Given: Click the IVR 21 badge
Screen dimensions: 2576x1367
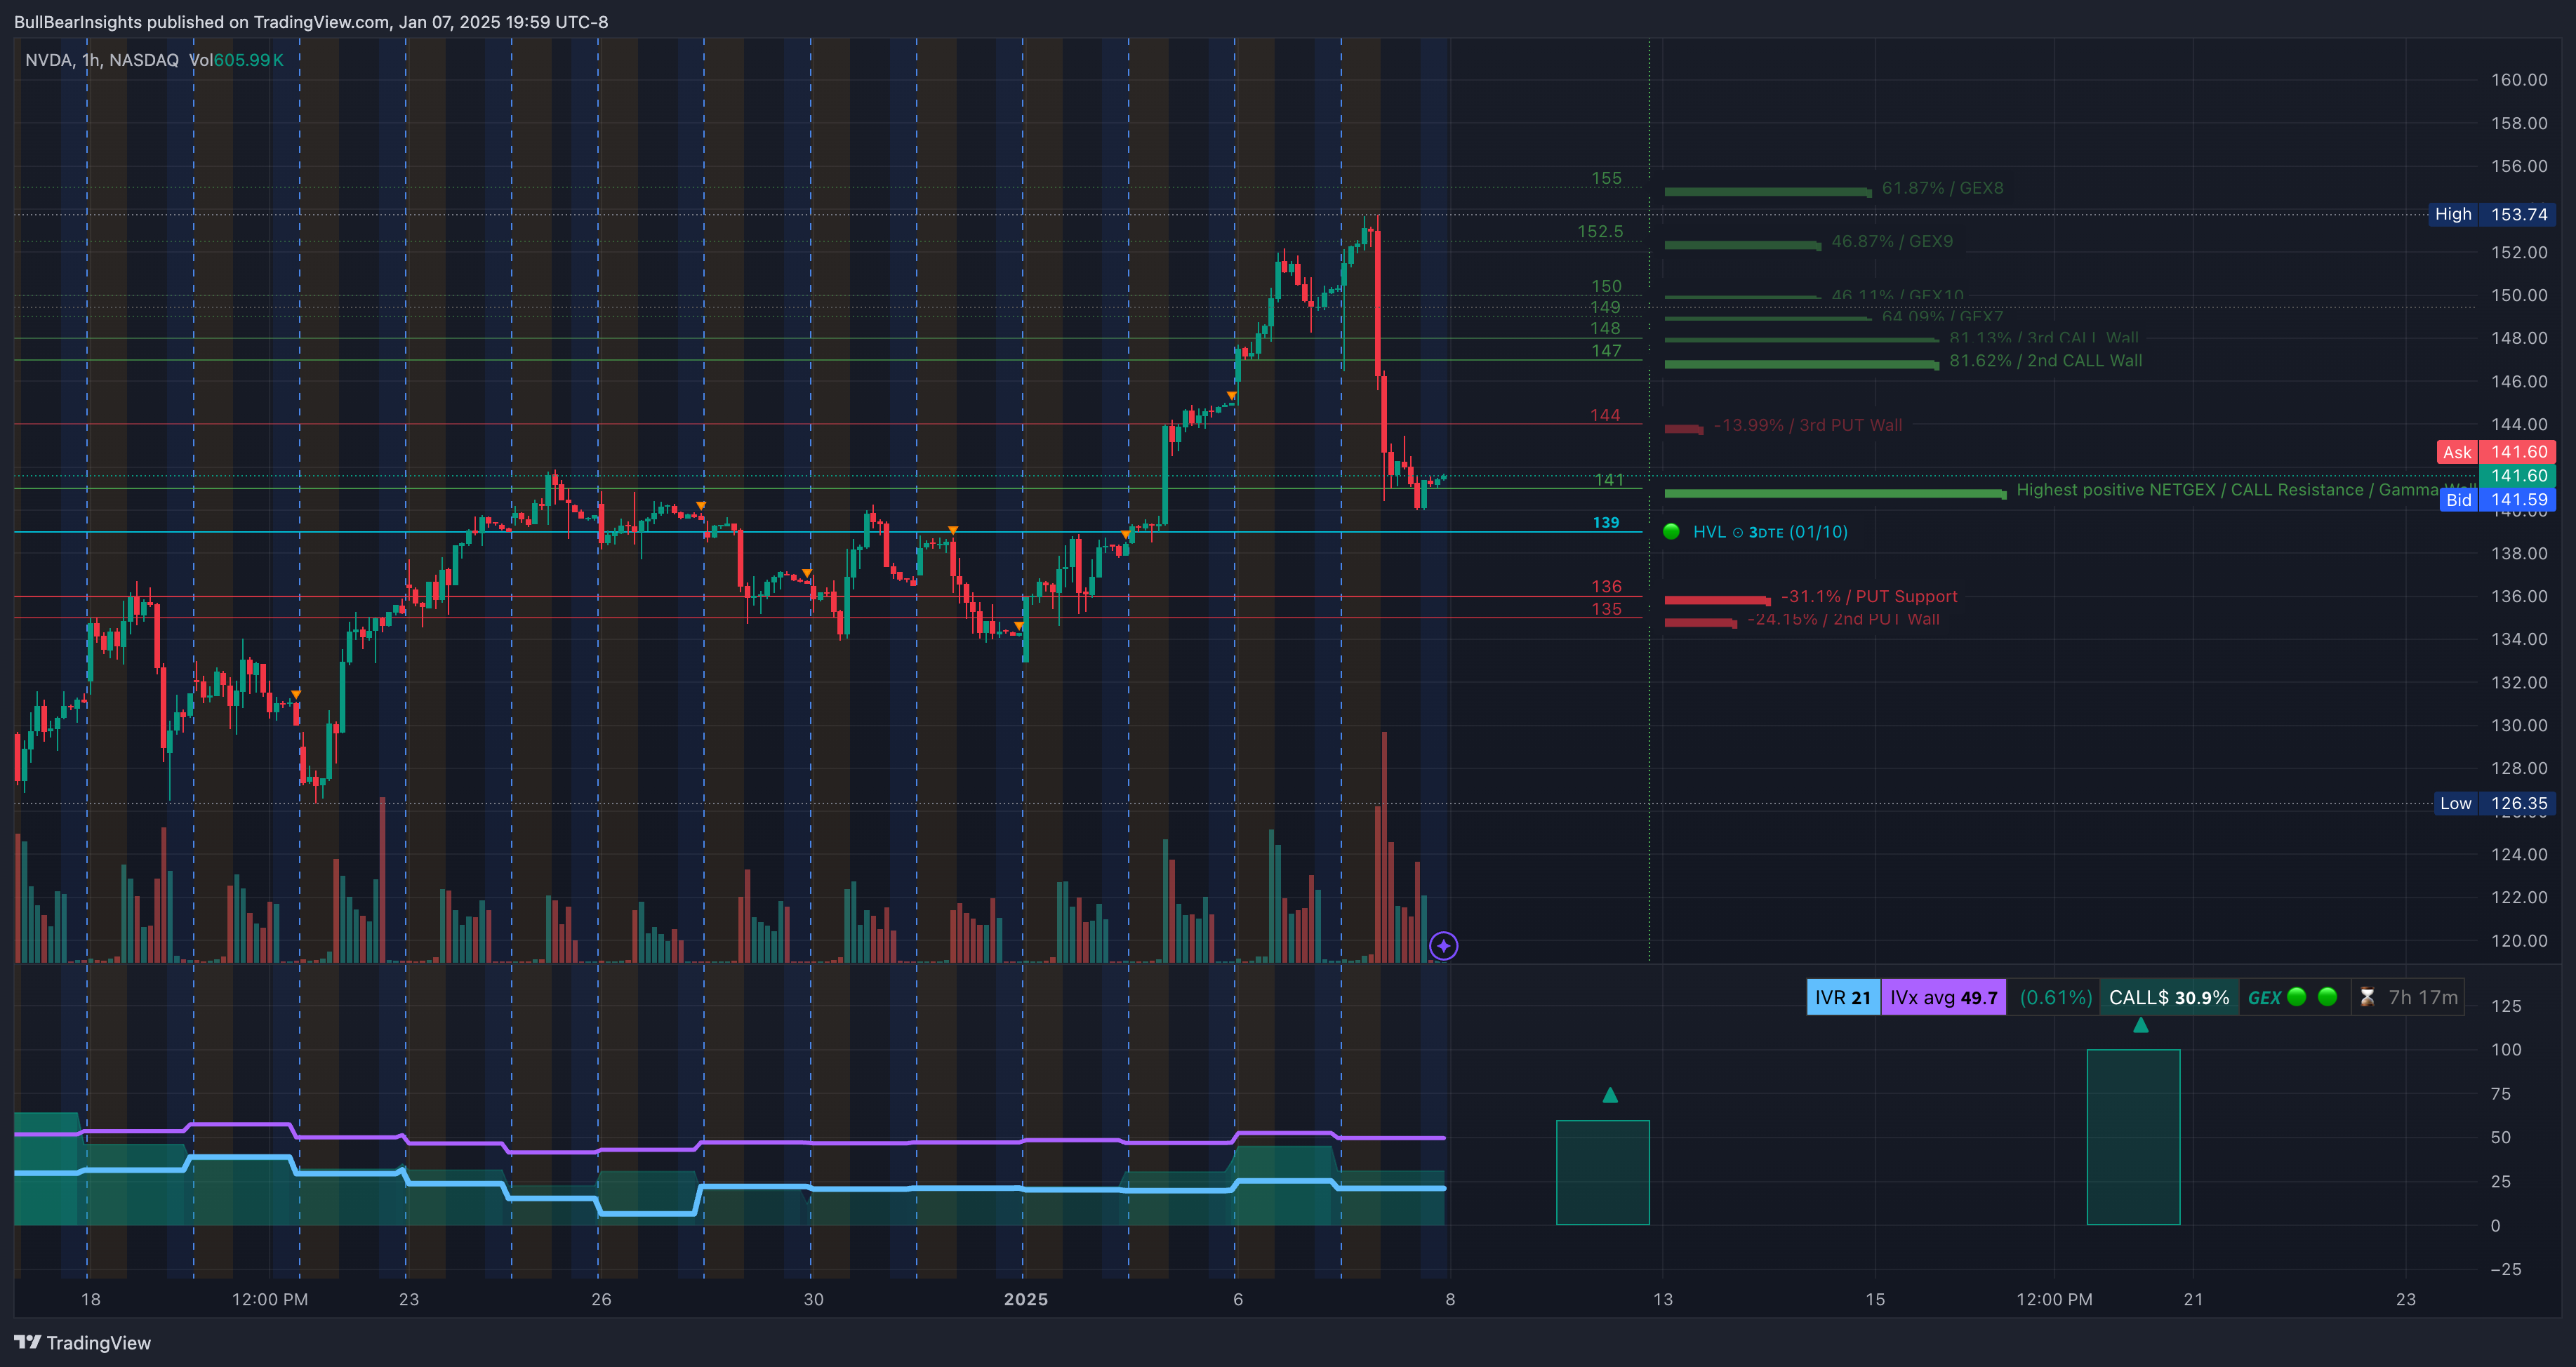Looking at the screenshot, I should pyautogui.click(x=1843, y=997).
